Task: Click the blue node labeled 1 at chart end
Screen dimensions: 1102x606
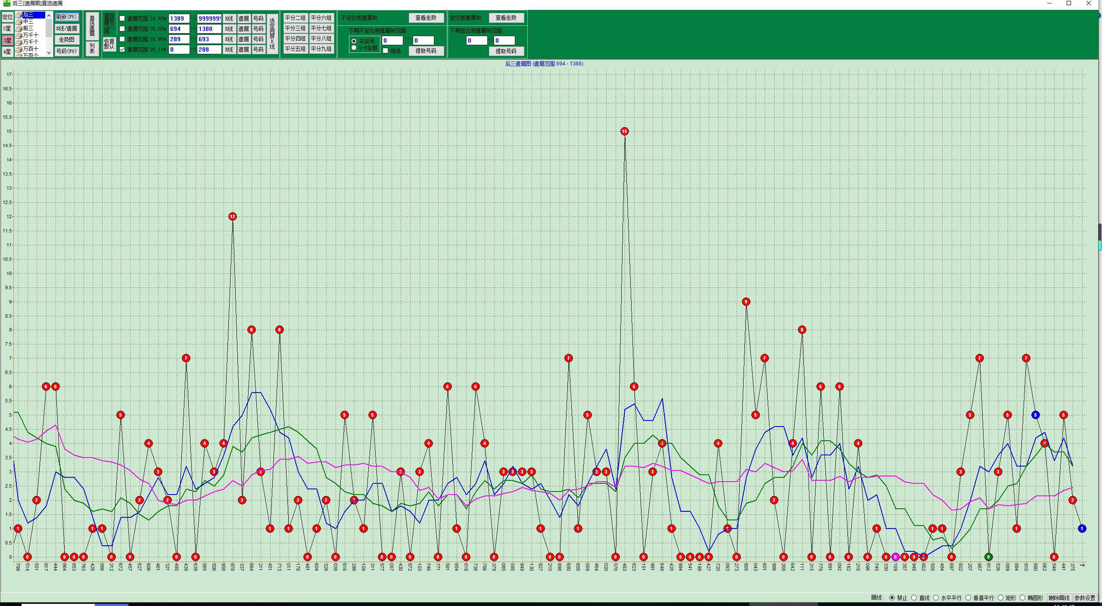Action: [x=1082, y=529]
